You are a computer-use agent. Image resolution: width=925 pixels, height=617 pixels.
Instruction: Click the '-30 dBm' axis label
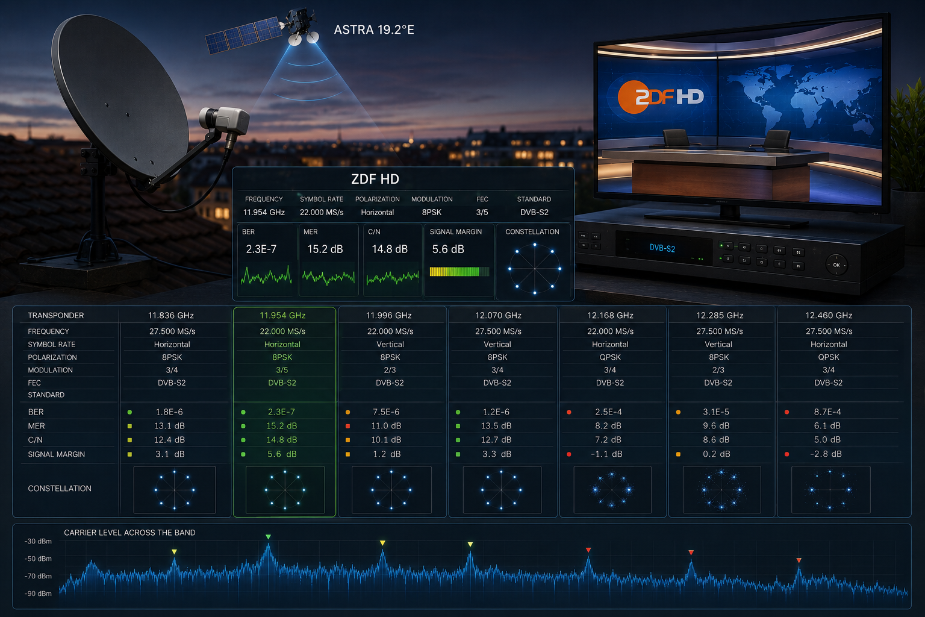pos(38,541)
